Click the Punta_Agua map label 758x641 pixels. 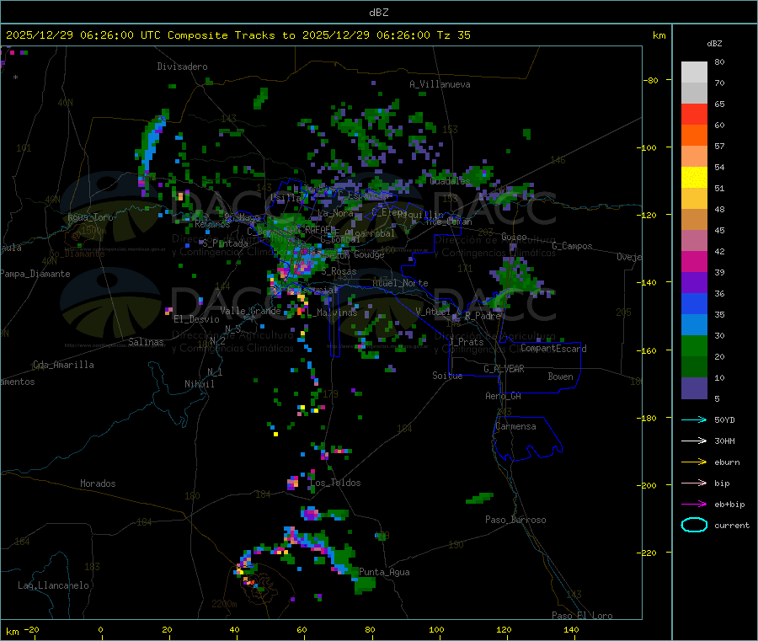coord(384,572)
